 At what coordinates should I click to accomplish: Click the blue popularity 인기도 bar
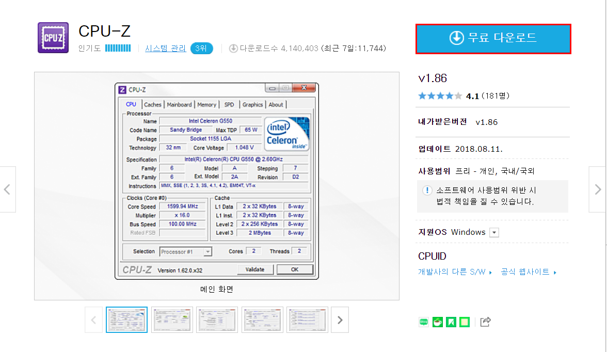pos(118,48)
